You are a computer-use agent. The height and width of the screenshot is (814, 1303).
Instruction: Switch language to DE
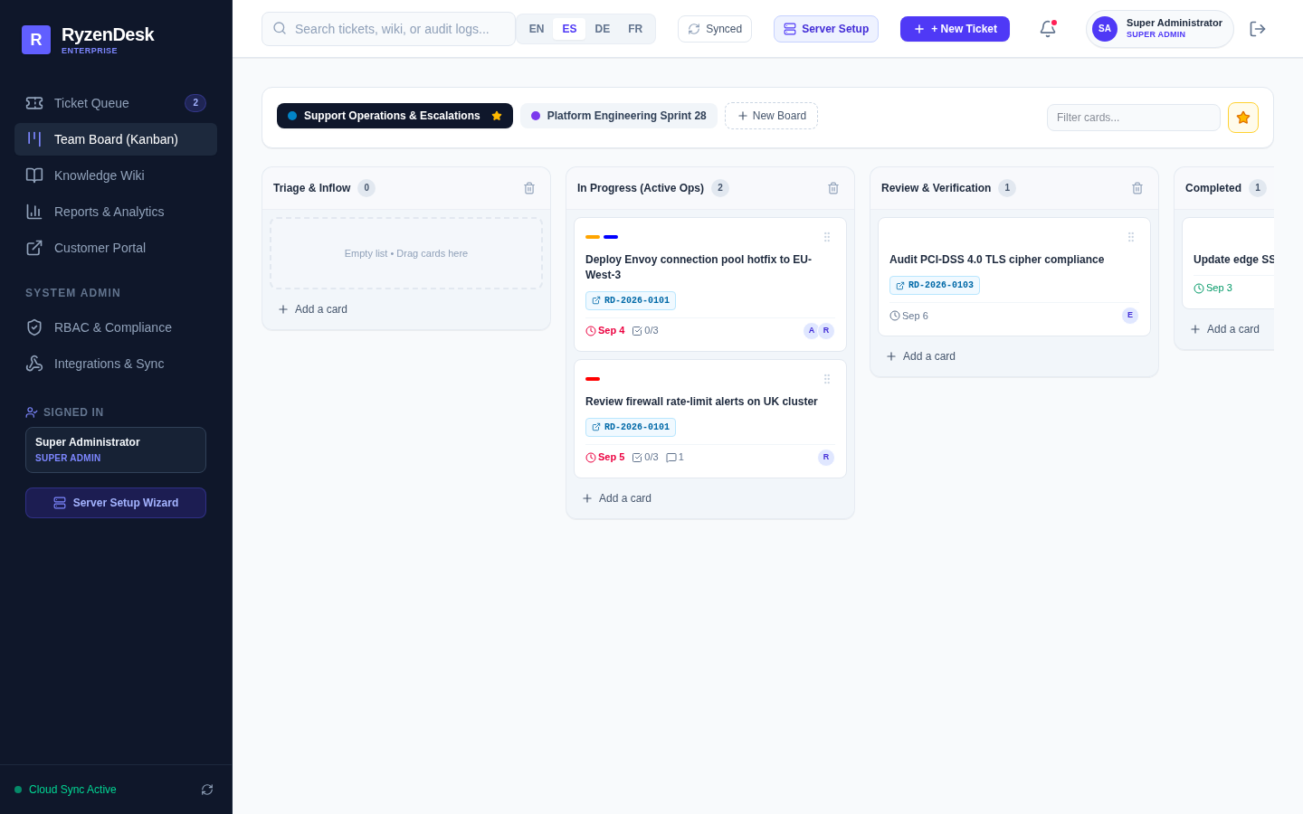click(603, 29)
